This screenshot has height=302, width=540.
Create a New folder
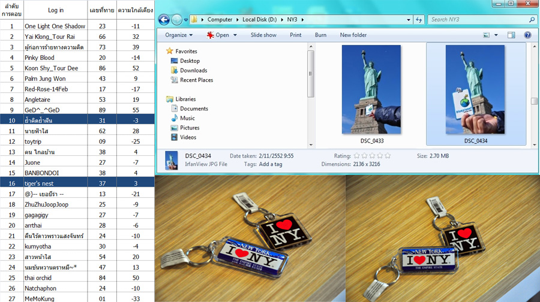[353, 35]
